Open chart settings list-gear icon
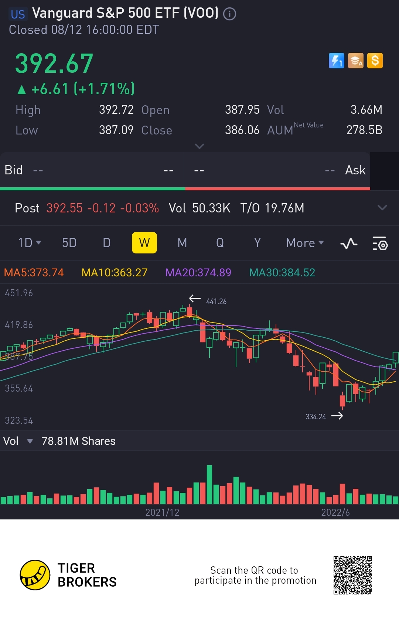Screen dimensions: 399x631 [x=380, y=243]
